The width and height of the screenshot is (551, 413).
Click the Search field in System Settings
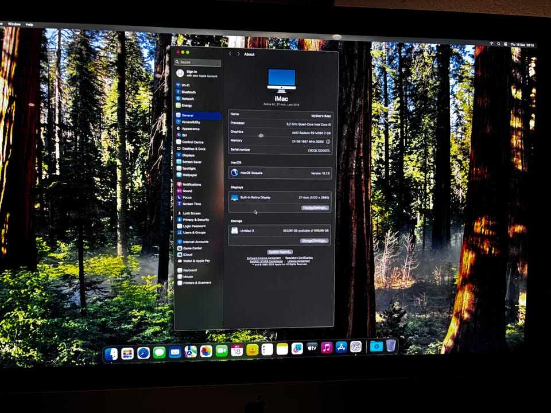pyautogui.click(x=198, y=62)
